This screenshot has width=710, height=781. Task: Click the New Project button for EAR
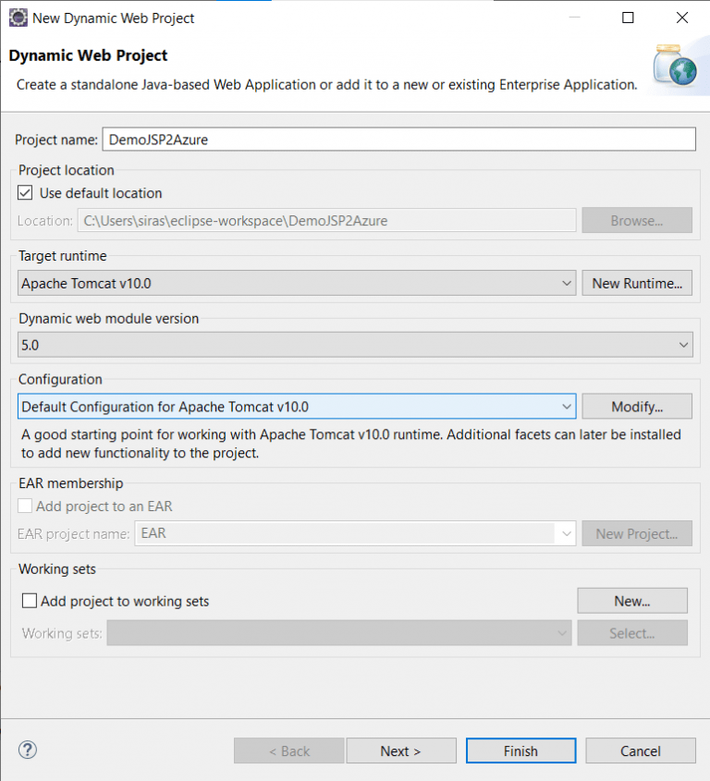pyautogui.click(x=637, y=533)
